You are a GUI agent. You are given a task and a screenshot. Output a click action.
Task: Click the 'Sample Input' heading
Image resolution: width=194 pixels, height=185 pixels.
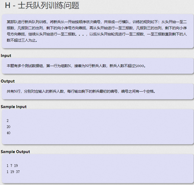14,107
